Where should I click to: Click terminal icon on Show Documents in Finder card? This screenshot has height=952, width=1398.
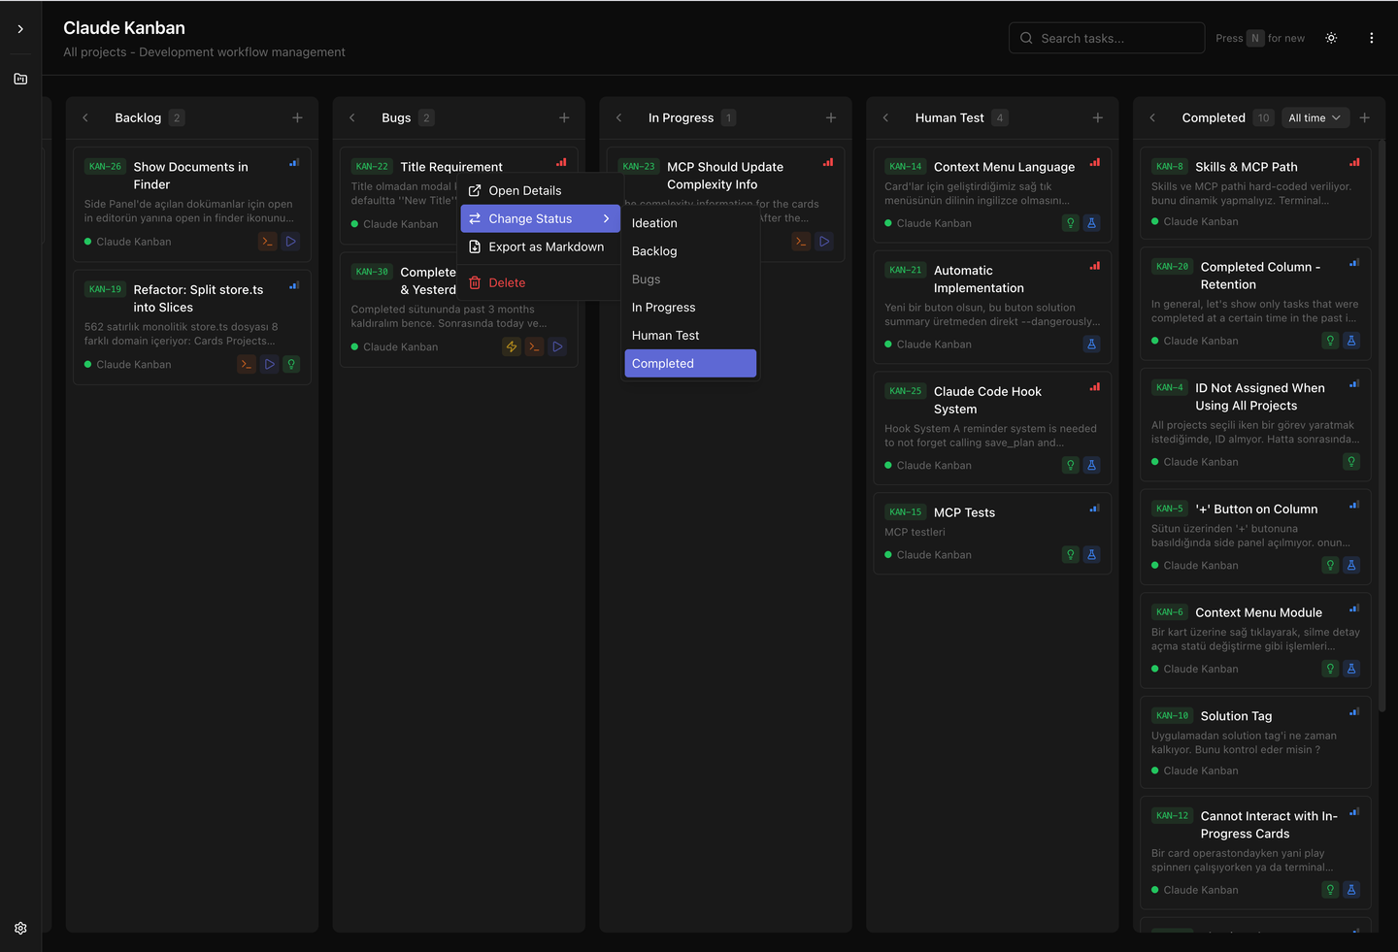pyautogui.click(x=267, y=242)
